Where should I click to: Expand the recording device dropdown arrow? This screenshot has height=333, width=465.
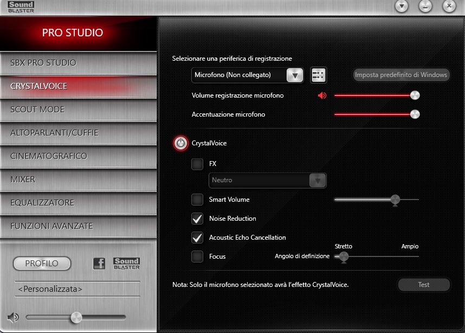[x=295, y=75]
